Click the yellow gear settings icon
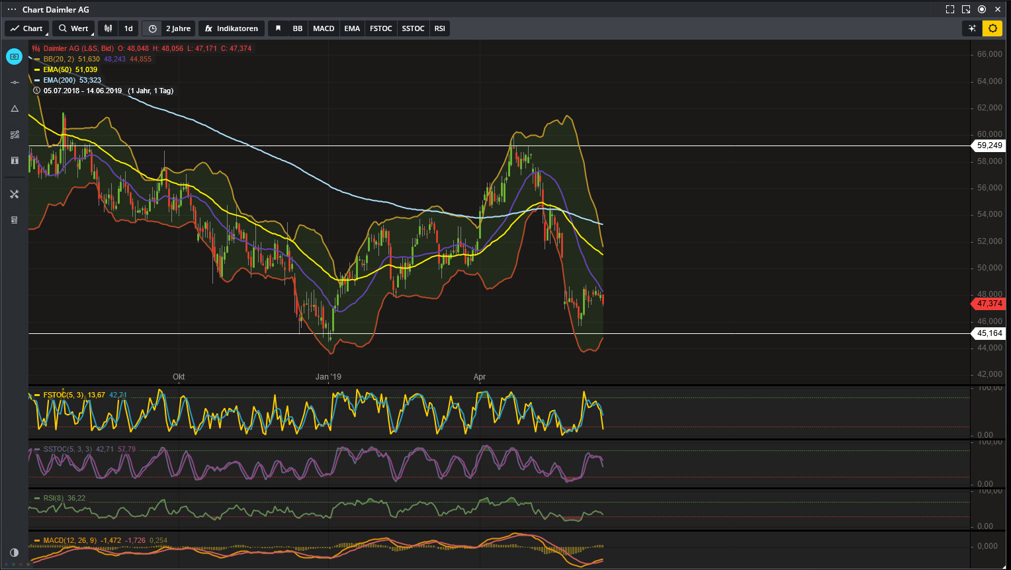 click(x=992, y=28)
